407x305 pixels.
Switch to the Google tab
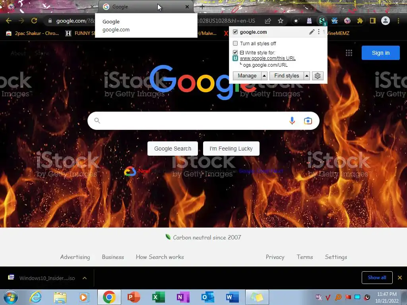pyautogui.click(x=146, y=7)
